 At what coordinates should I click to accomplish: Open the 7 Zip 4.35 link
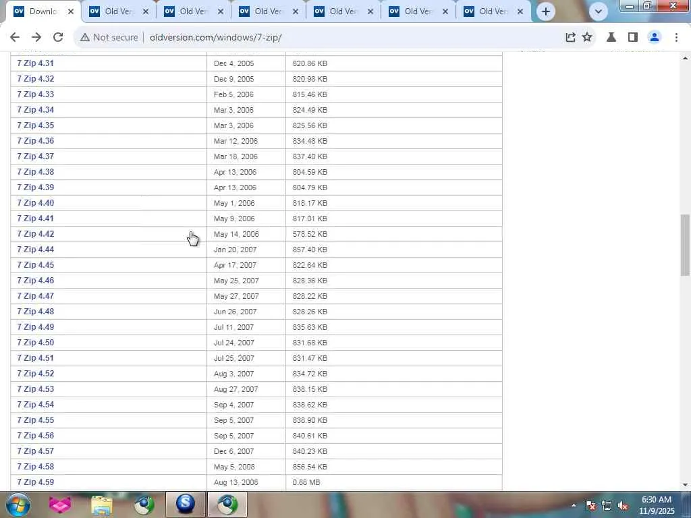tap(35, 125)
